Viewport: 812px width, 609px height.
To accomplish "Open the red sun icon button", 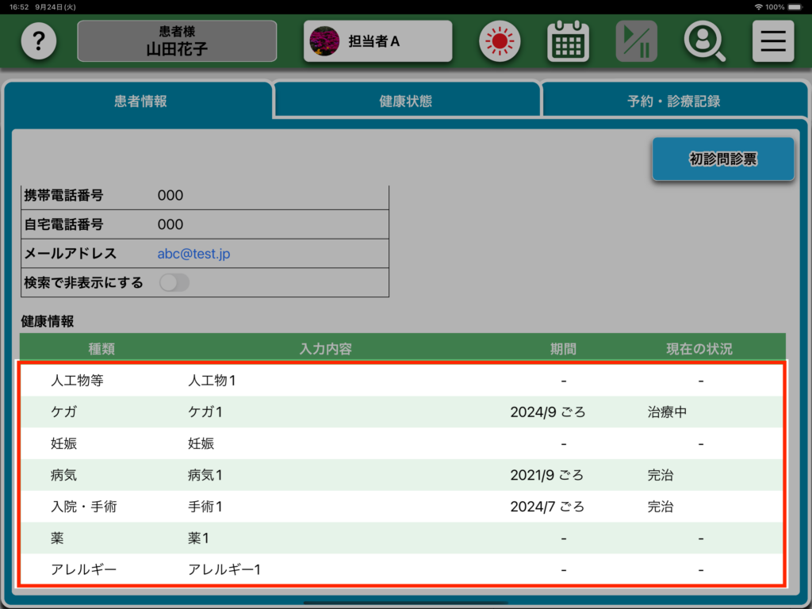I will (x=500, y=41).
